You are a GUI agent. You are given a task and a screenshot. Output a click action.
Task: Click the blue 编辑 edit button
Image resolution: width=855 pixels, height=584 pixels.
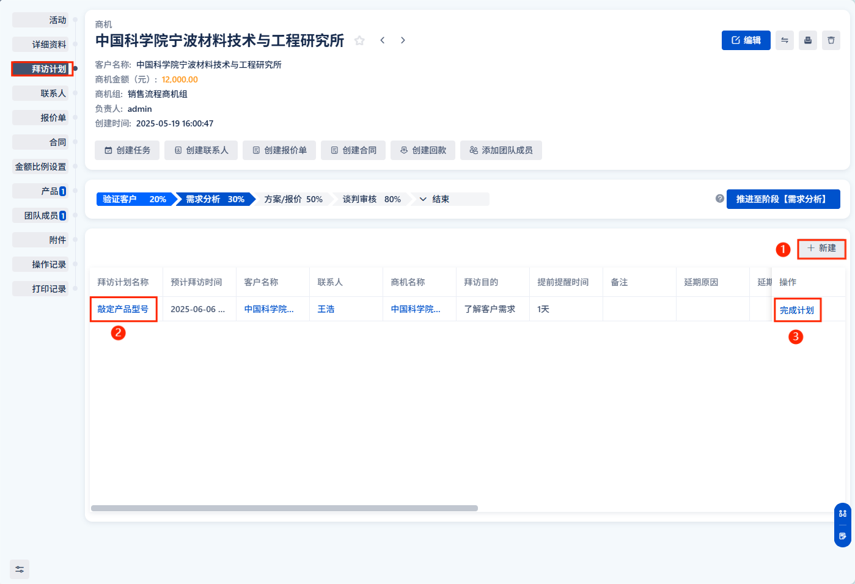pos(746,40)
